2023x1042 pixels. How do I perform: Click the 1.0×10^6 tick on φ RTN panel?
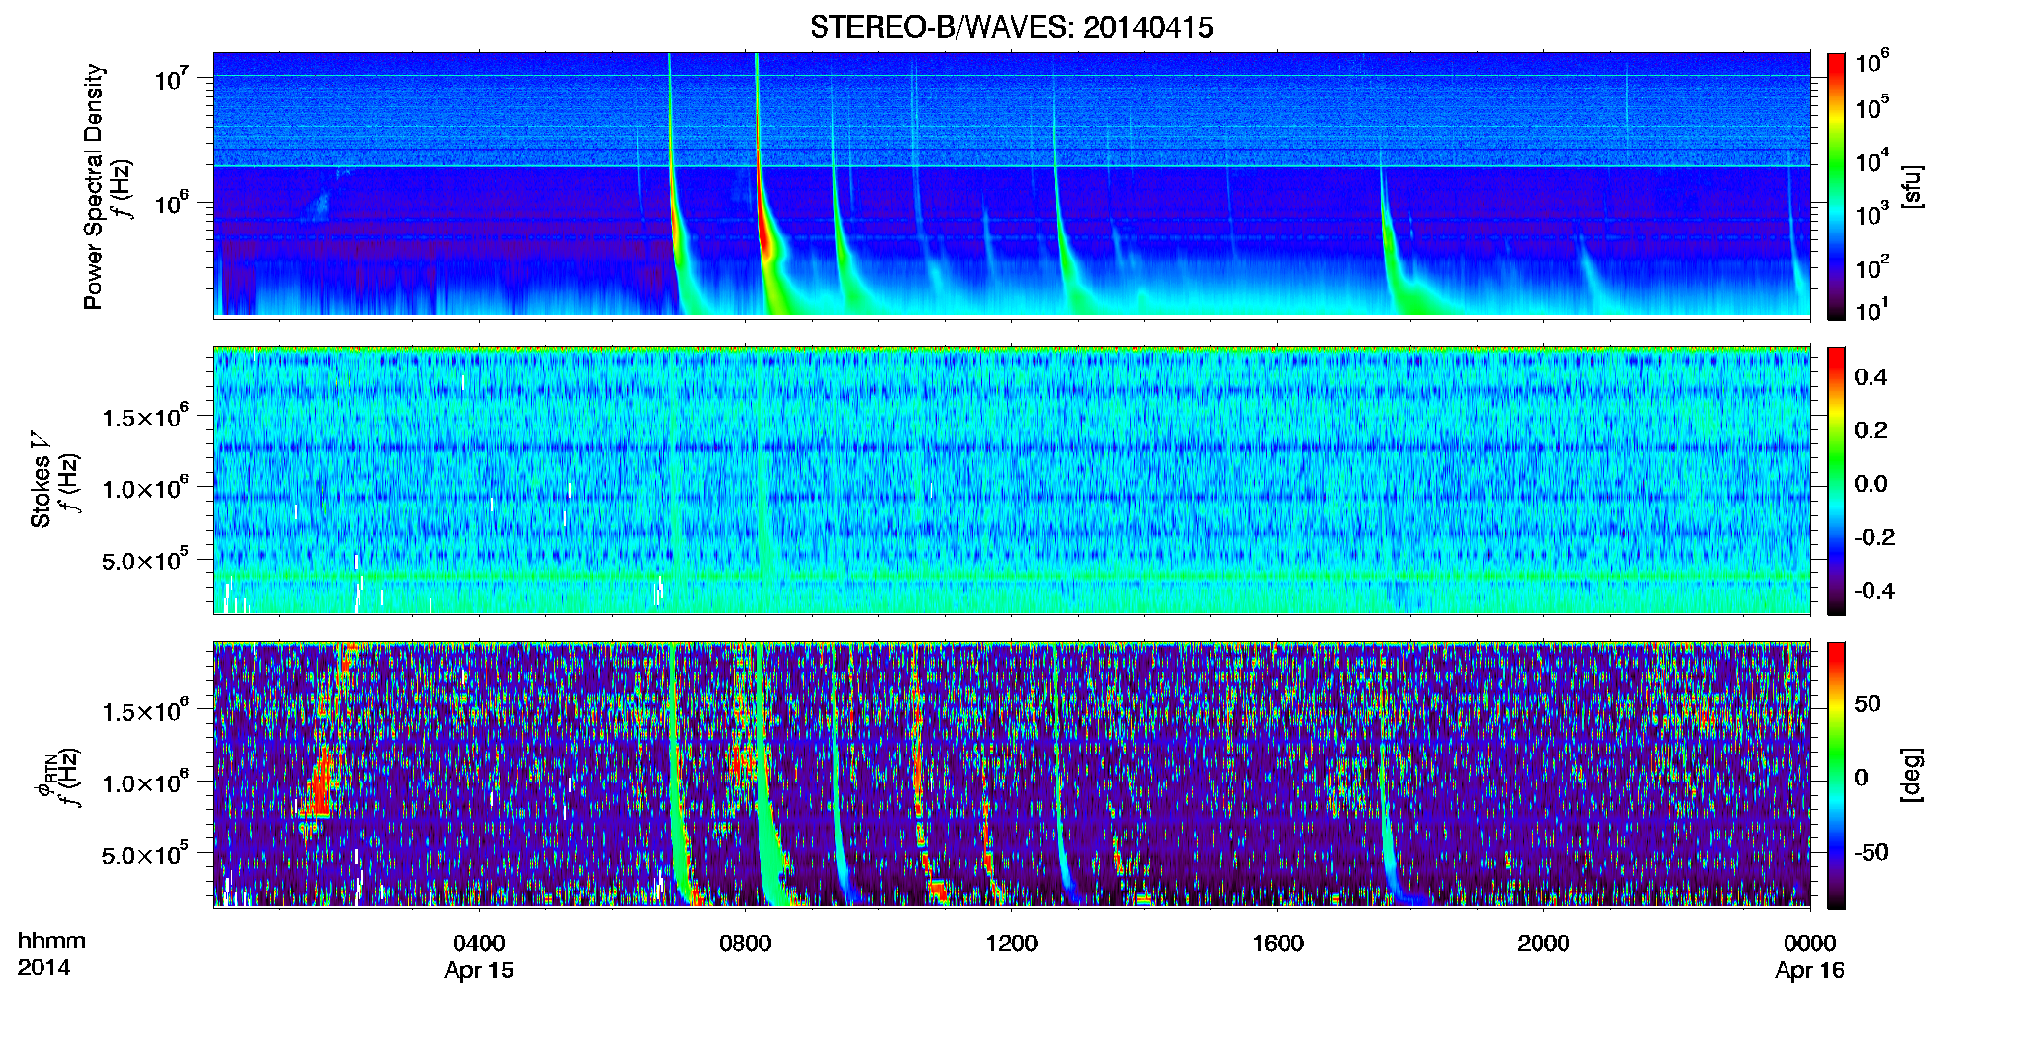(x=146, y=782)
